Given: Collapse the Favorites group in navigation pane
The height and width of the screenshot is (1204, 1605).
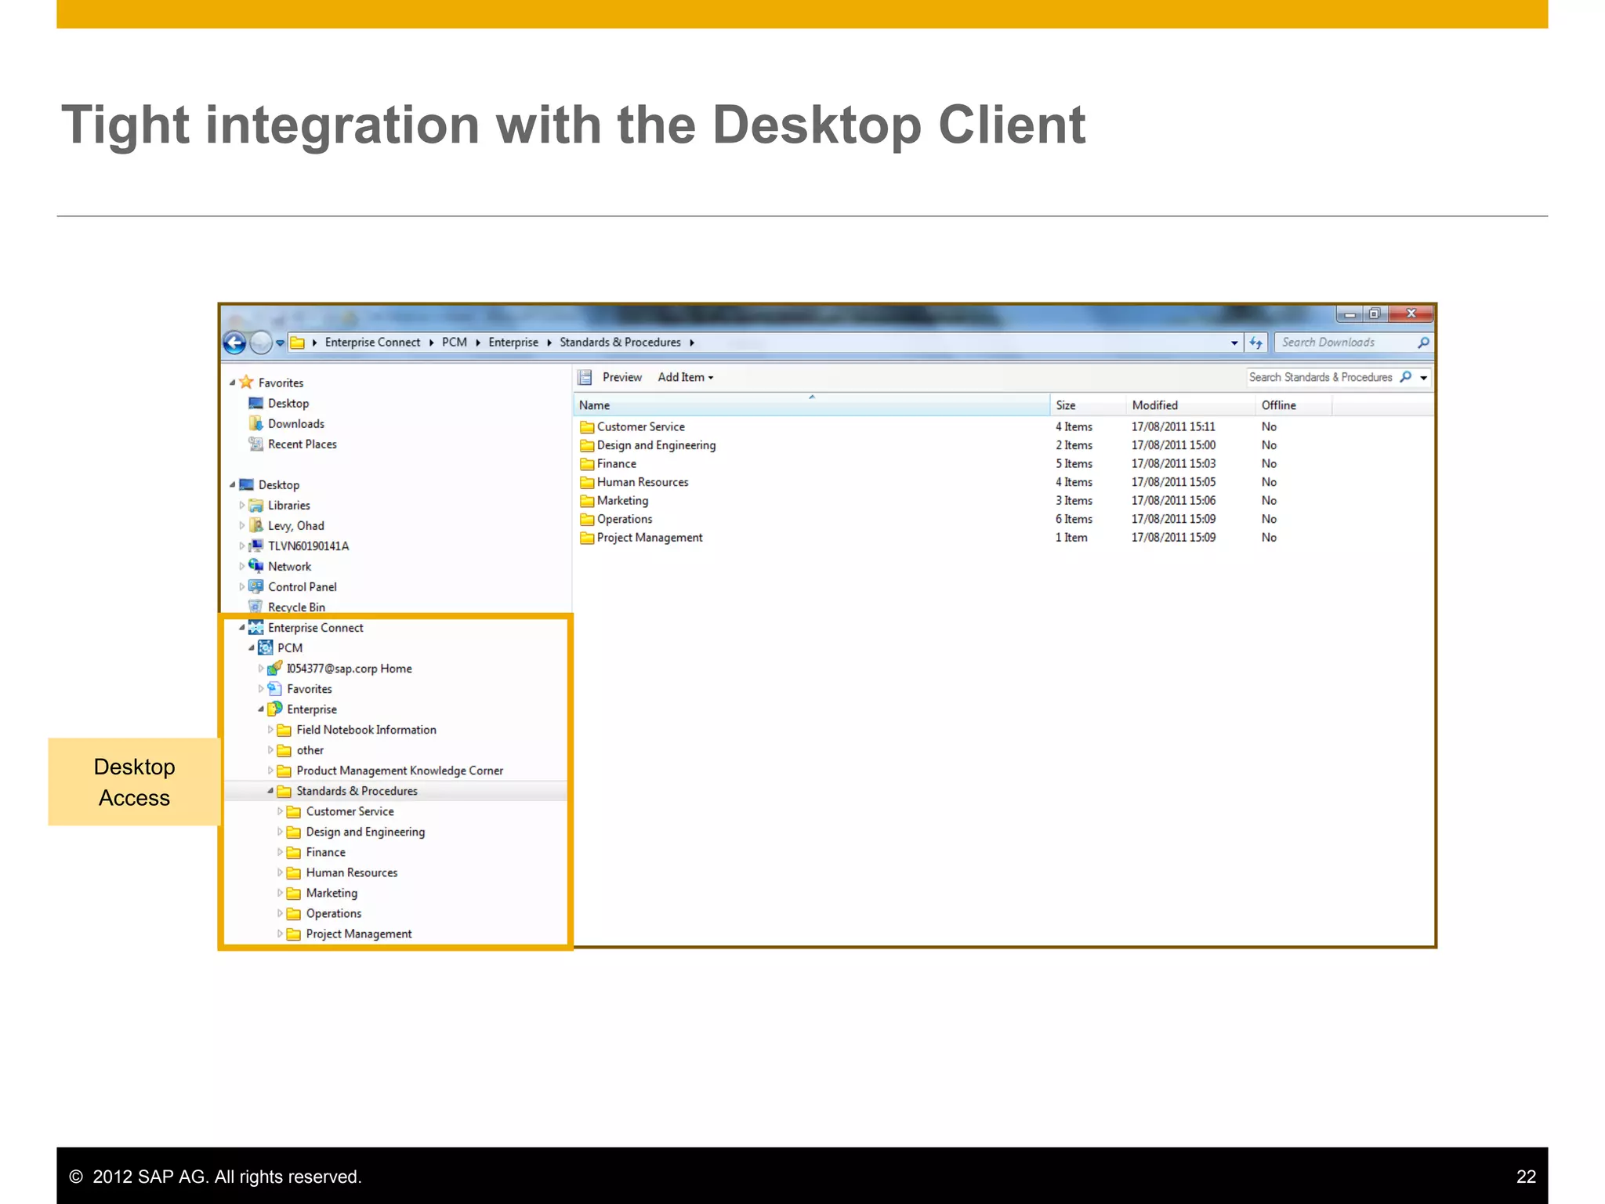Looking at the screenshot, I should coord(232,383).
